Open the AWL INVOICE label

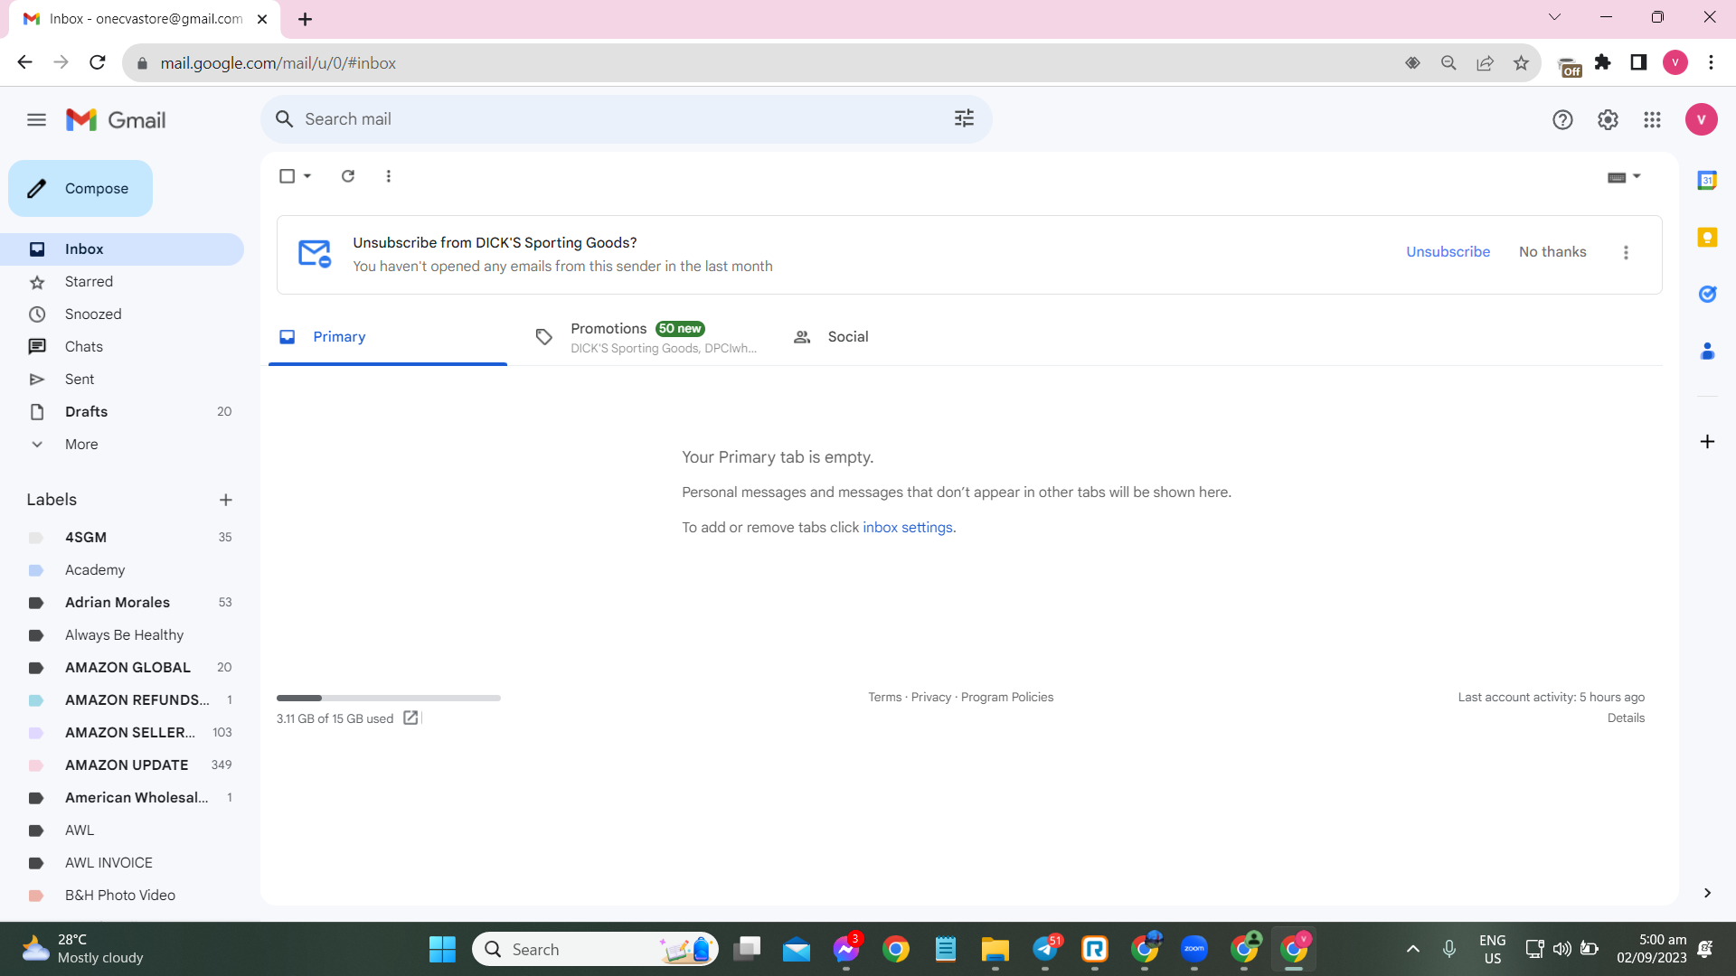tap(122, 862)
